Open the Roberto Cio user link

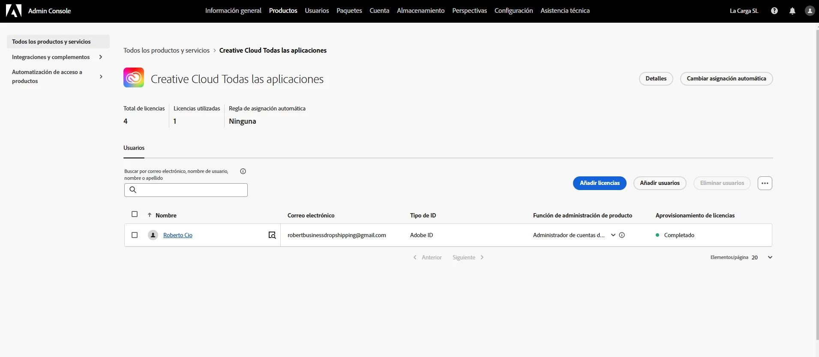178,235
